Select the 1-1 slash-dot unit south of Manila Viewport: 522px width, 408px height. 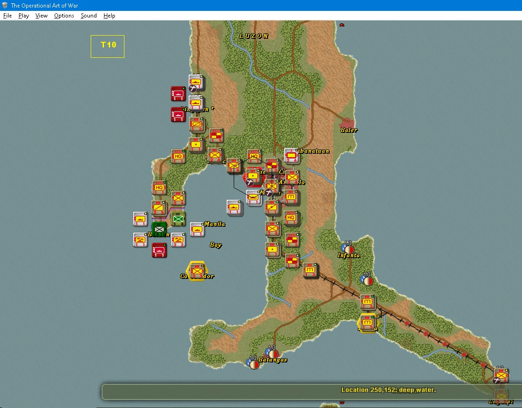(x=272, y=208)
